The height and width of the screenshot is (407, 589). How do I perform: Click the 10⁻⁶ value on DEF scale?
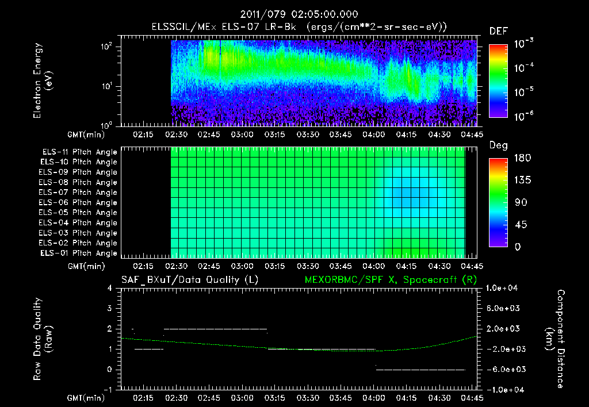pos(523,116)
